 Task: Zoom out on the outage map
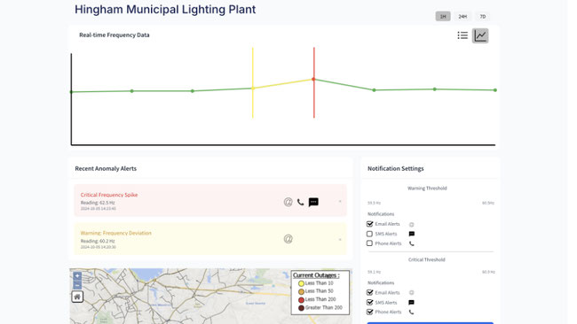(x=77, y=285)
